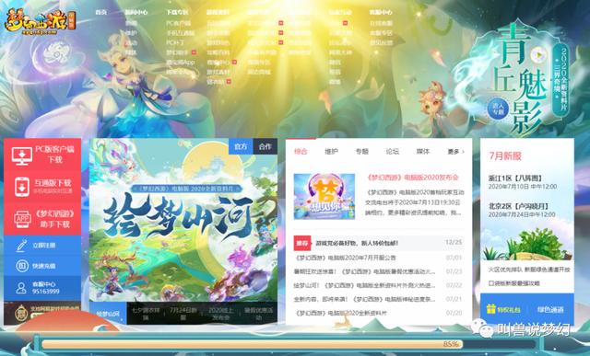Open the 新服最强攻略 guide link
Viewport: 590px width, 356px height.
(x=514, y=283)
